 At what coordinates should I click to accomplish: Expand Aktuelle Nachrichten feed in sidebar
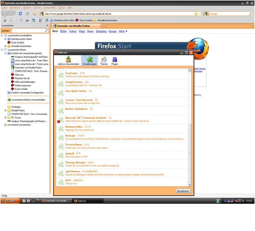(5, 46)
